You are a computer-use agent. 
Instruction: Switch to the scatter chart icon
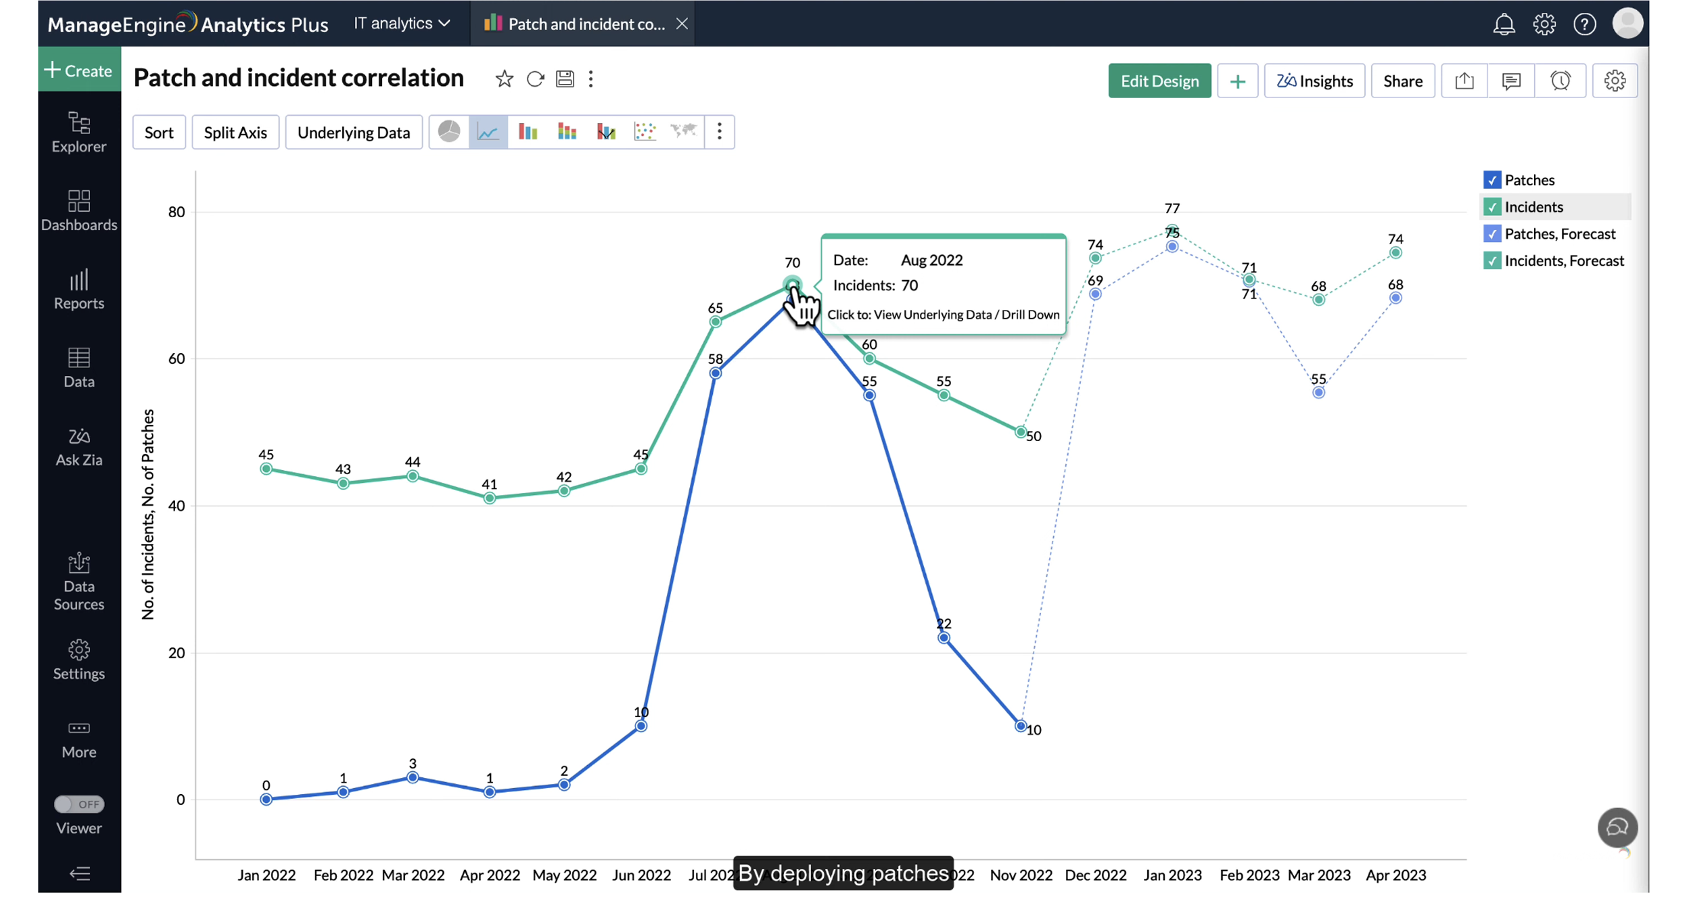tap(645, 132)
